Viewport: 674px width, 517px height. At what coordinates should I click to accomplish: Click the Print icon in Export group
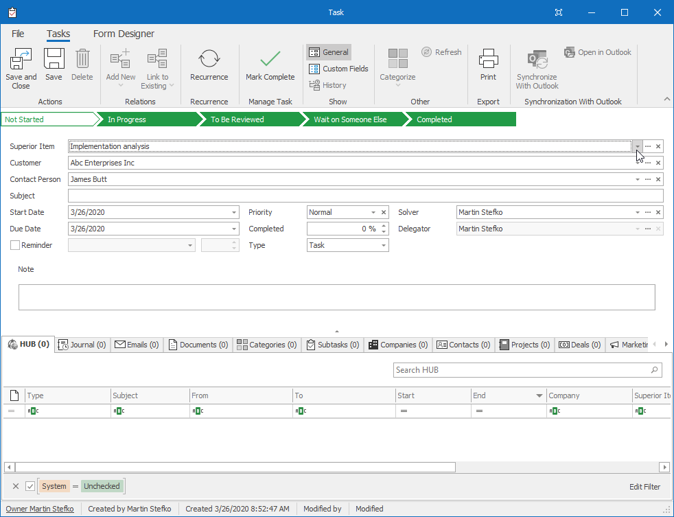pyautogui.click(x=488, y=60)
